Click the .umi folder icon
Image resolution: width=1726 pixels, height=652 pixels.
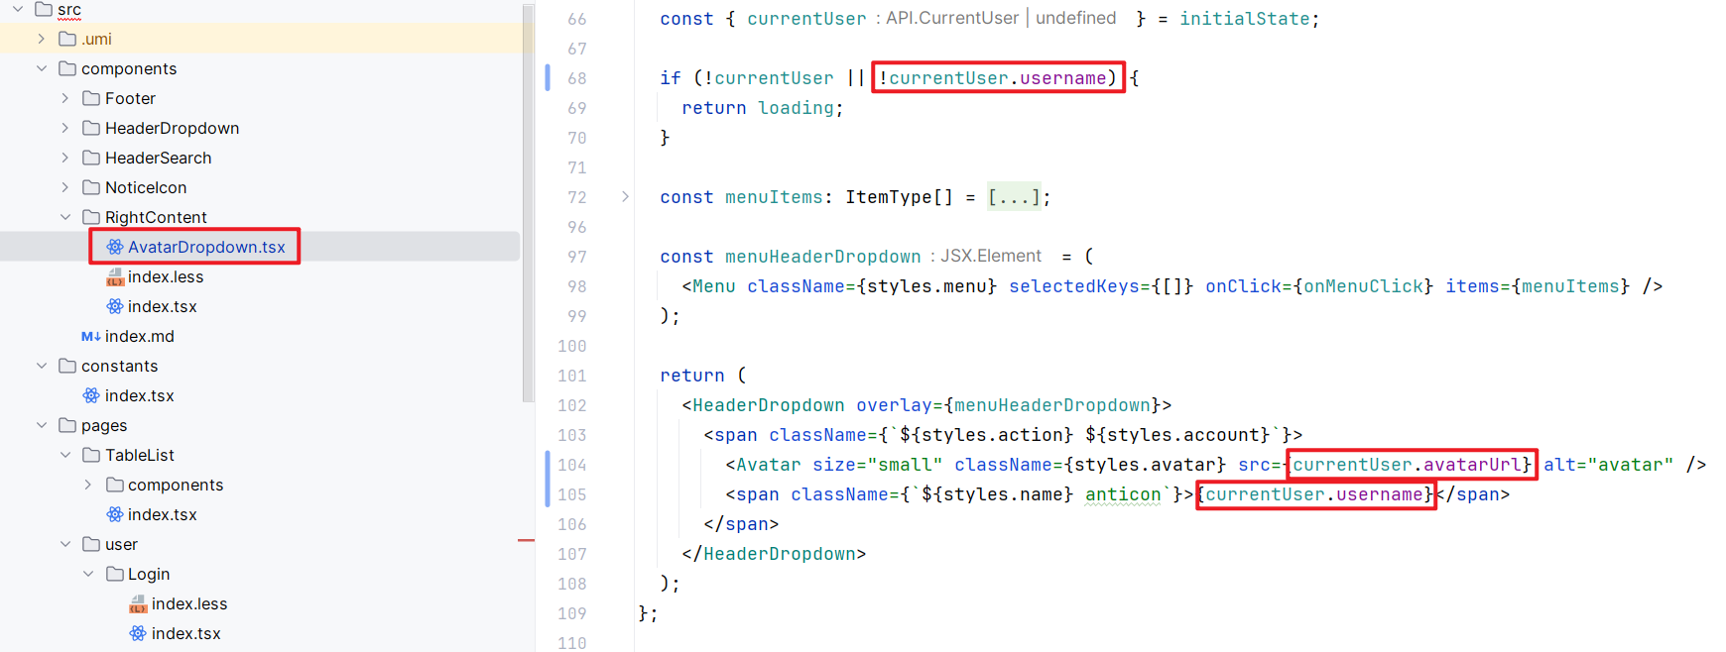[67, 39]
